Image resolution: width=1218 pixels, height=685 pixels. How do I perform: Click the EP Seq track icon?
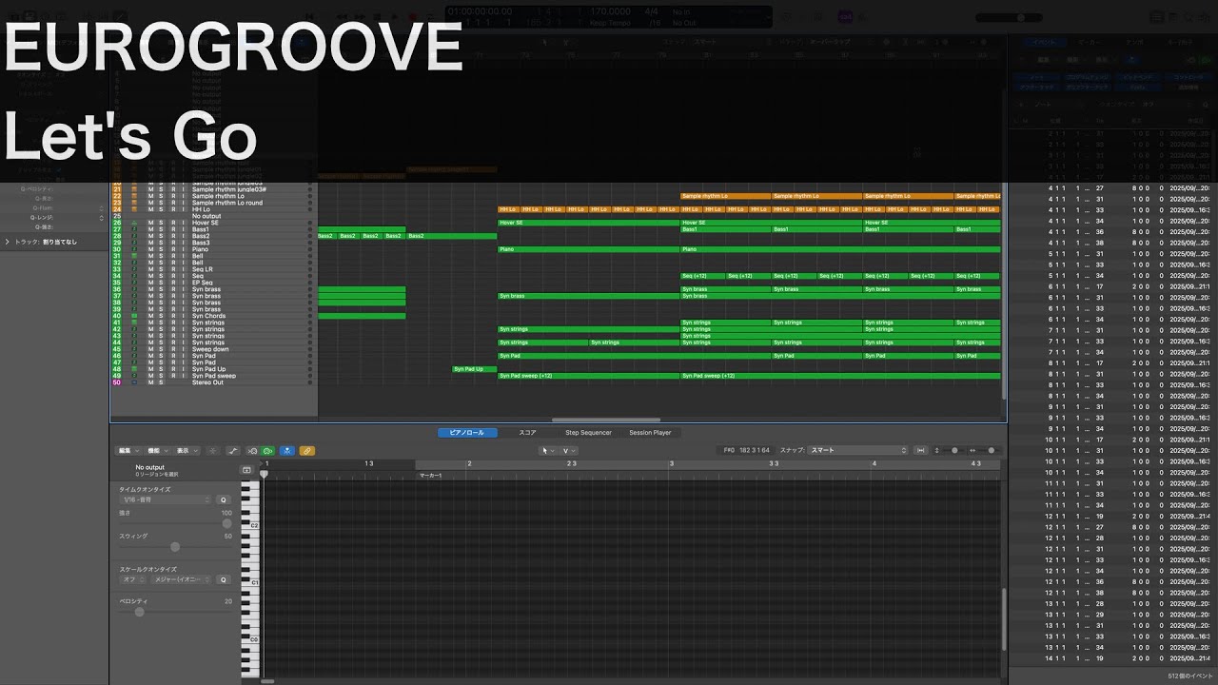134,283
